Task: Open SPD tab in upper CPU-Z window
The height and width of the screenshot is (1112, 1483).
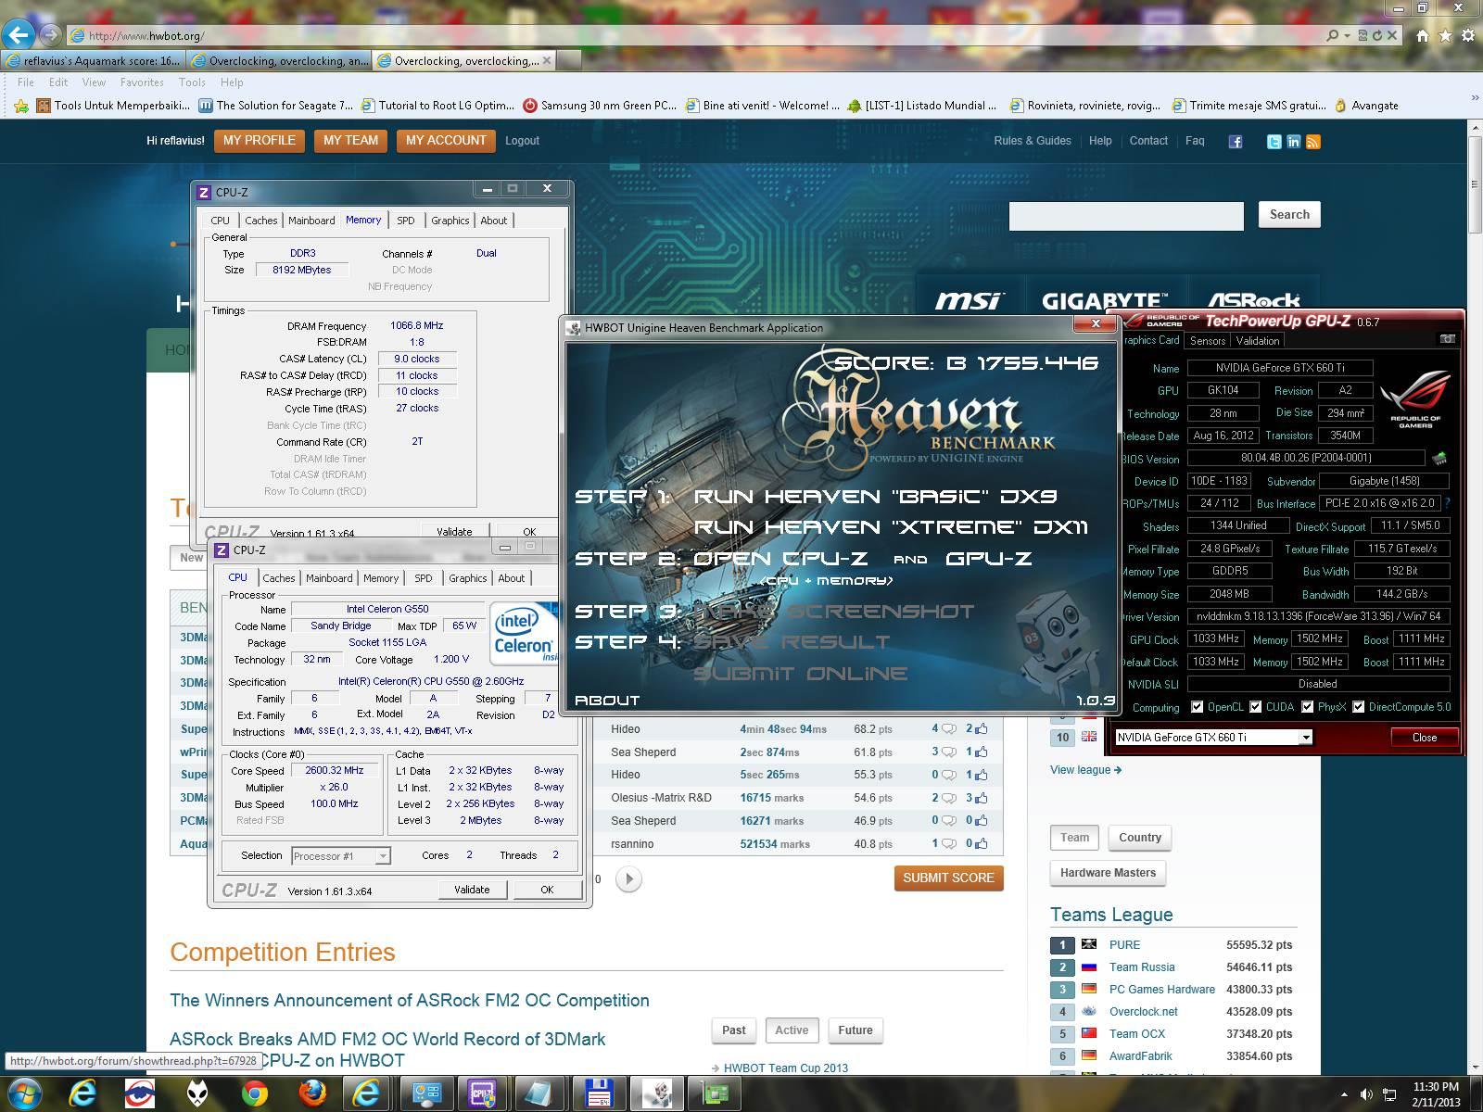Action: (406, 221)
